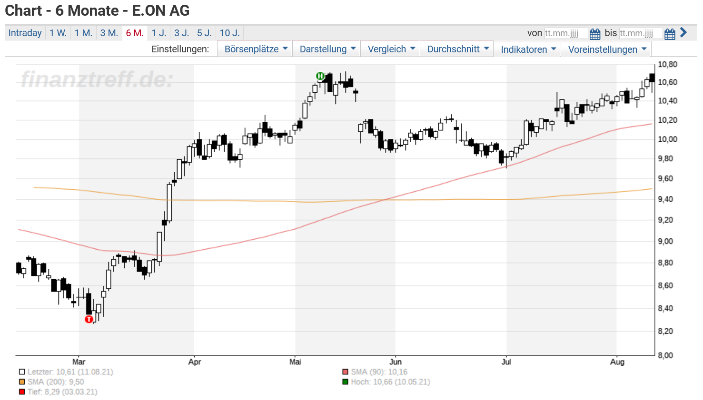Click the 'Hoch: 10,66 (10.05.21)' legend text
Image resolution: width=703 pixels, height=400 pixels.
pos(391,382)
